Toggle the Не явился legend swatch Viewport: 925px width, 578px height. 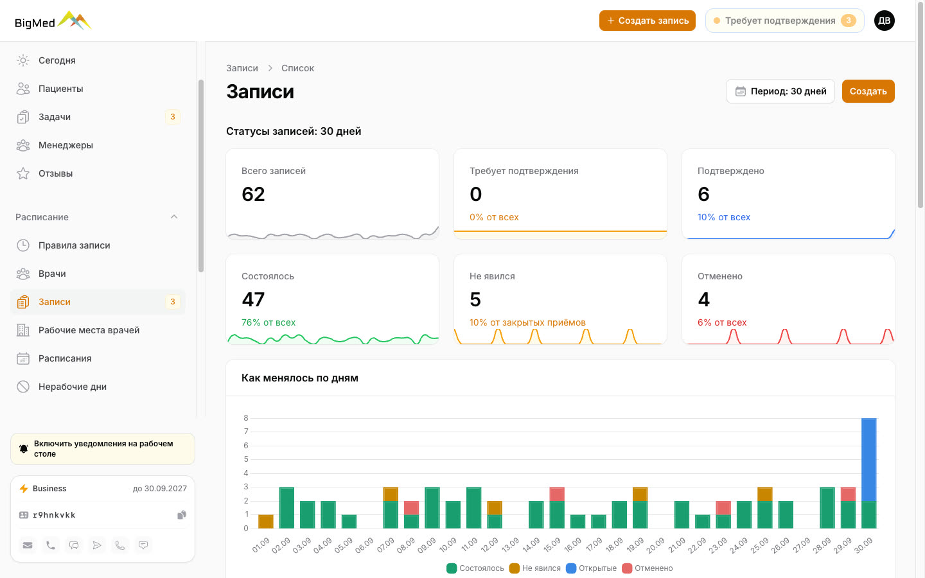pyautogui.click(x=514, y=568)
